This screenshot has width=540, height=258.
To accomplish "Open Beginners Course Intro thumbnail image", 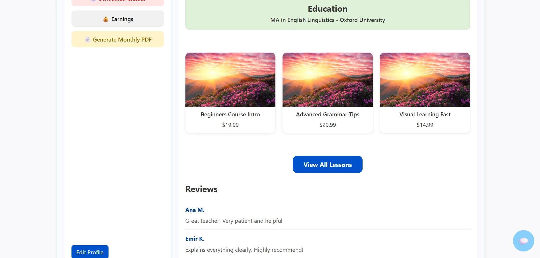I will coord(230,80).
